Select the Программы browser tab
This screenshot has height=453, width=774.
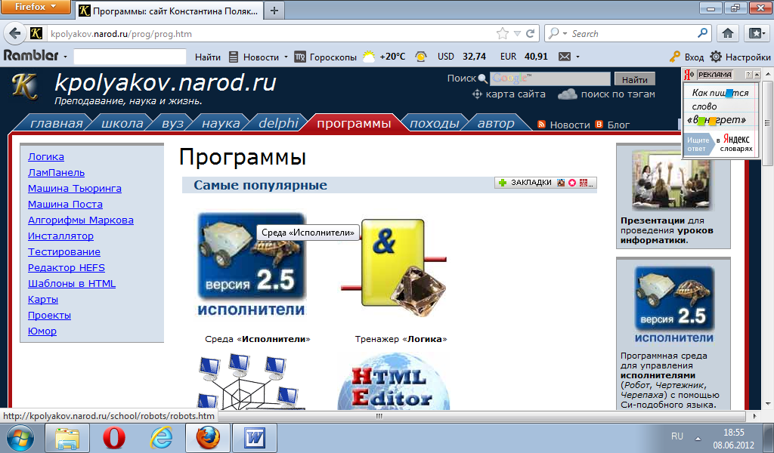tap(169, 11)
